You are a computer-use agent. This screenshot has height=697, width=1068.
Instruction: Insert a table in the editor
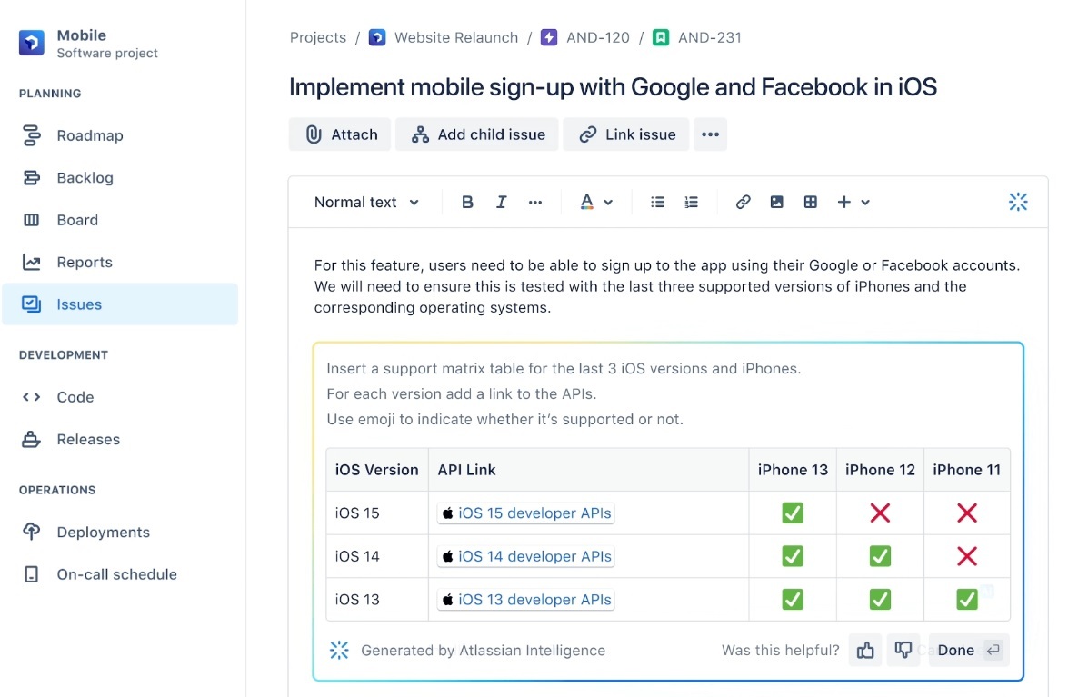click(x=810, y=202)
